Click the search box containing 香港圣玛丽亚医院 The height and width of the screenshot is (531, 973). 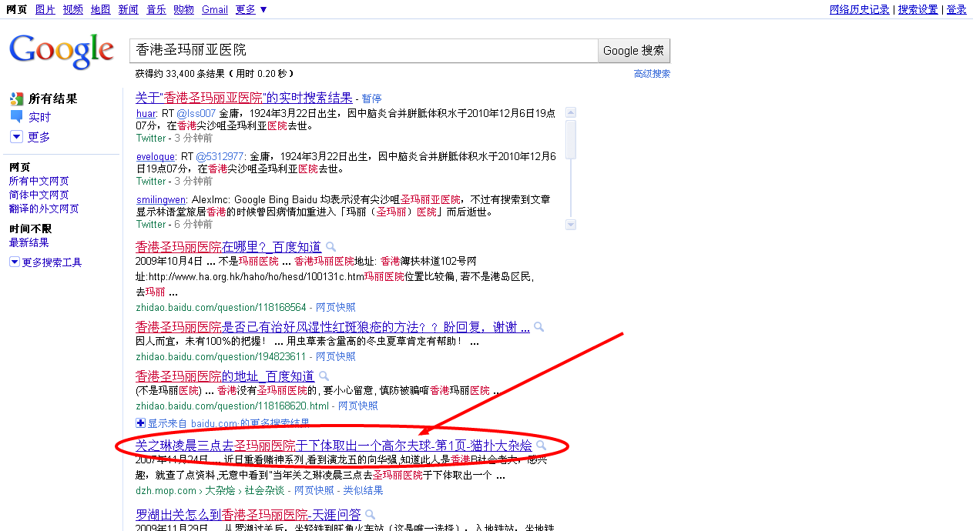click(364, 50)
